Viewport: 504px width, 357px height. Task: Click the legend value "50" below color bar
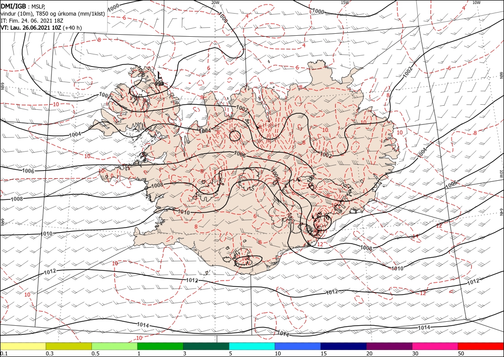pos(461,353)
